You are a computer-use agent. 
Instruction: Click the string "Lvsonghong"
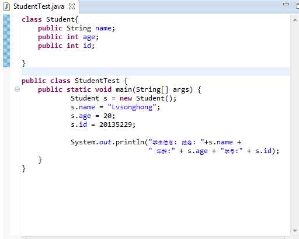click(132, 107)
